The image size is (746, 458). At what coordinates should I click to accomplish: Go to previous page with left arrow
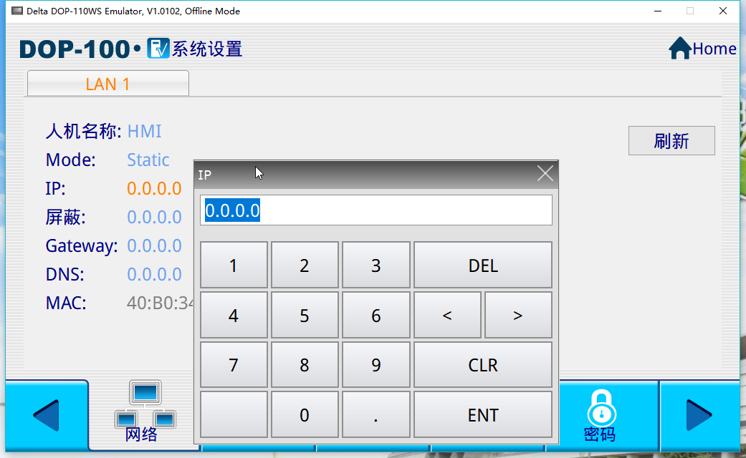pyautogui.click(x=47, y=416)
